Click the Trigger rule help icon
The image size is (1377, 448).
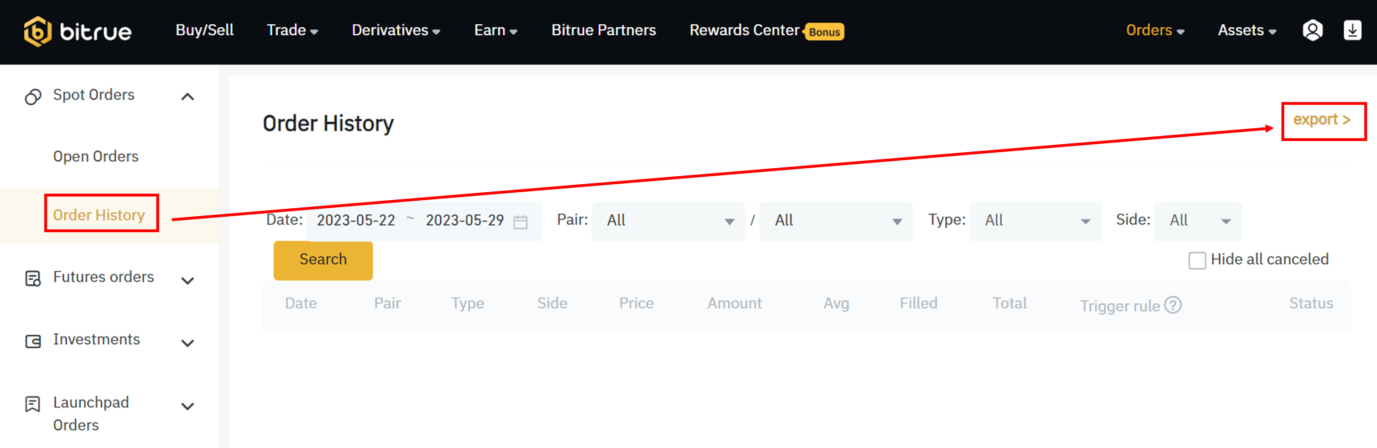(x=1173, y=305)
